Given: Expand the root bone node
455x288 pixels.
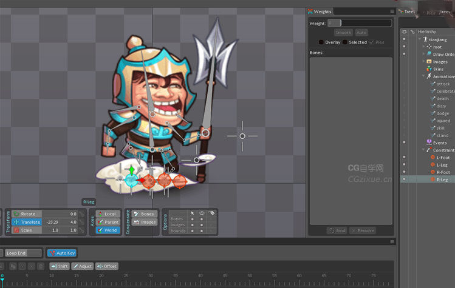Looking at the screenshot, I should click(x=423, y=47).
